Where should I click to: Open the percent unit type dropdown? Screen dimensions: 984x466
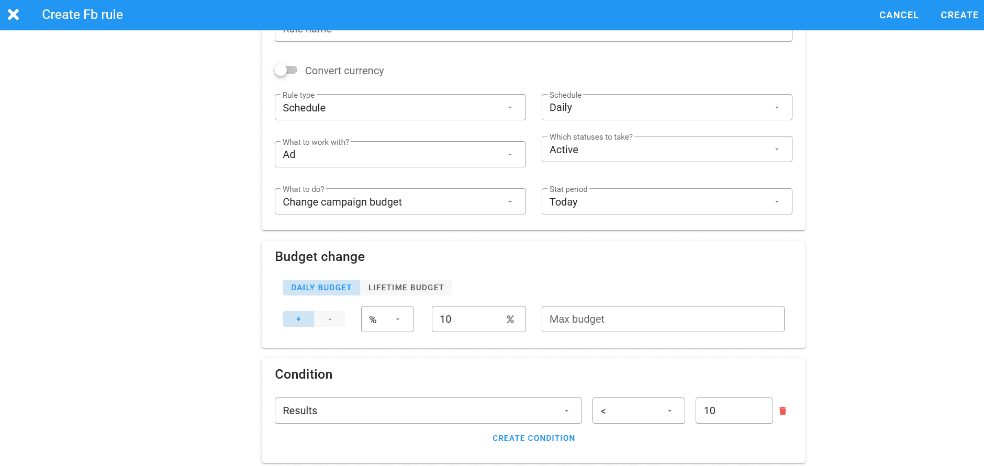[387, 319]
